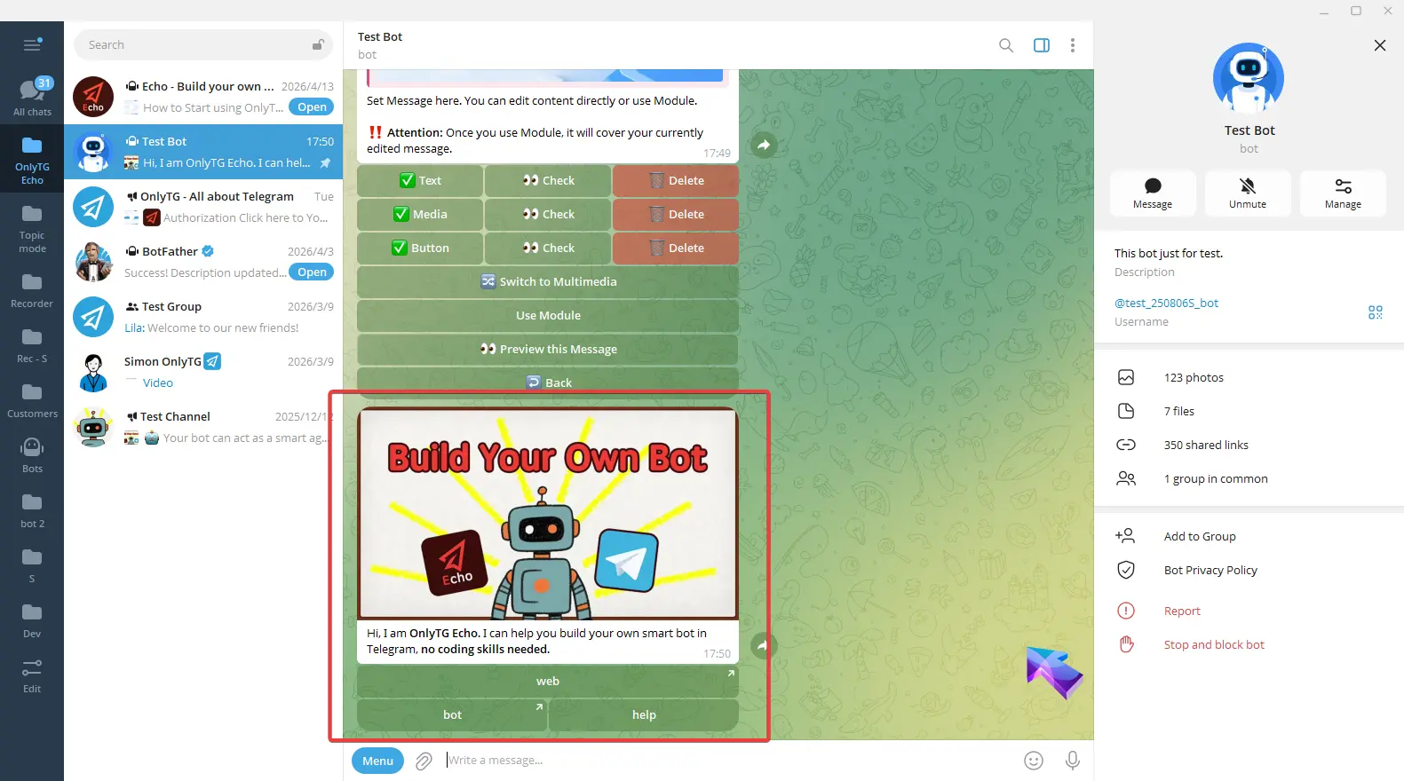Toggle the Media checkbox button
This screenshot has height=781, width=1404.
click(420, 215)
